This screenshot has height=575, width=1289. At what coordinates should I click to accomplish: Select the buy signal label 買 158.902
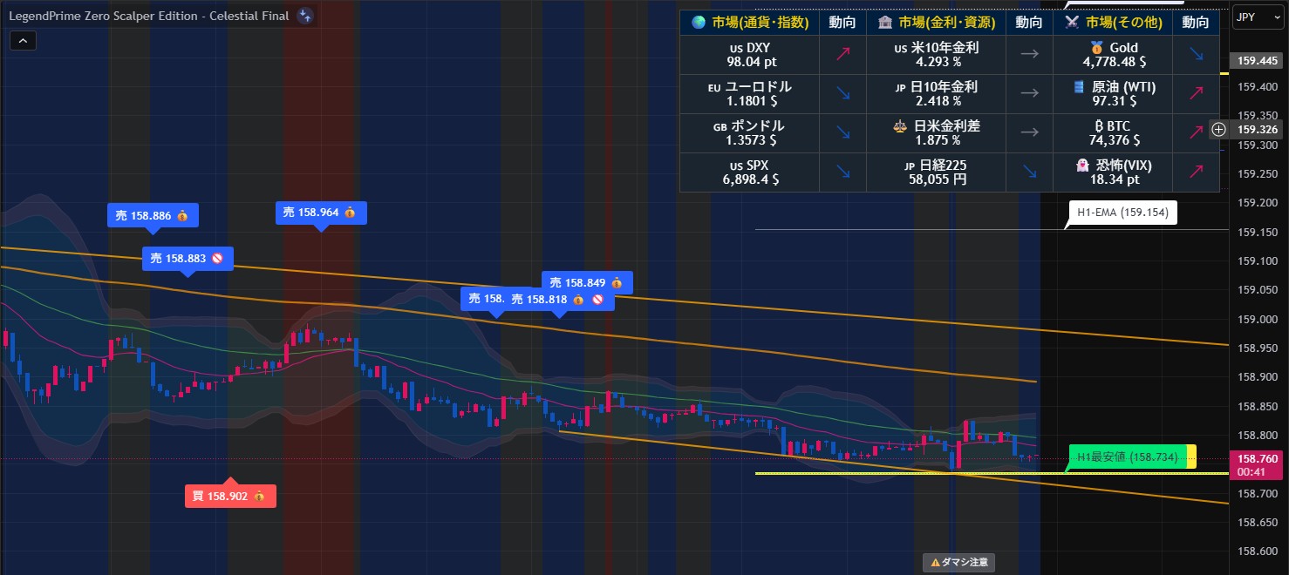click(x=230, y=496)
